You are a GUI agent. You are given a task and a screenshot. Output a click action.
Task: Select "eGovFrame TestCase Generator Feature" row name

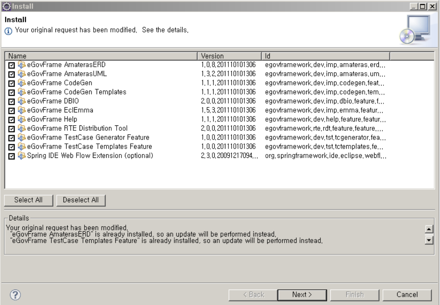pyautogui.click(x=88, y=137)
